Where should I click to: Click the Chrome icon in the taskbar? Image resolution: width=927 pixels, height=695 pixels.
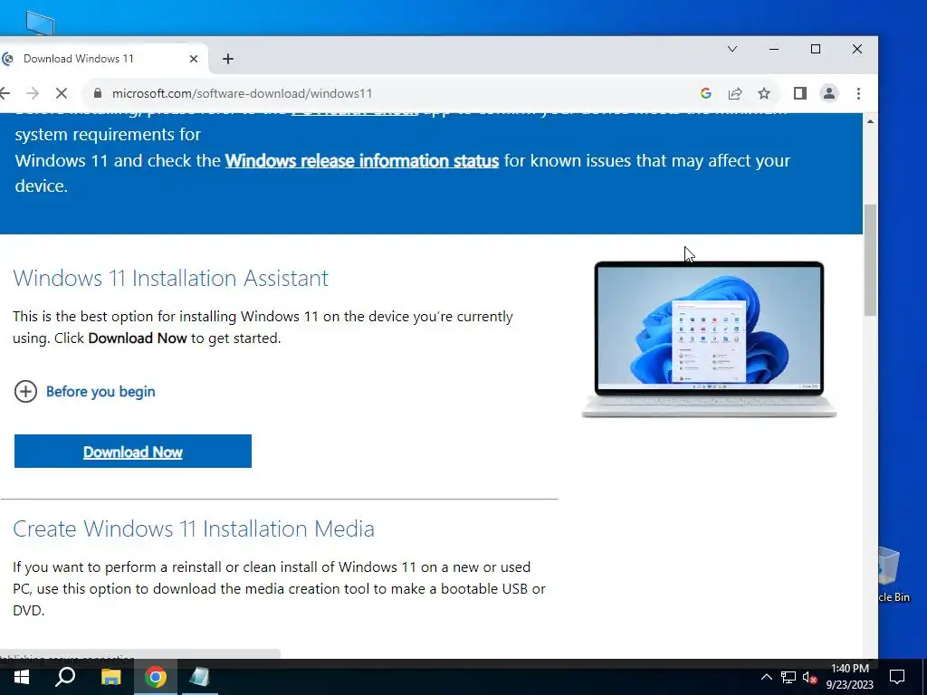156,677
